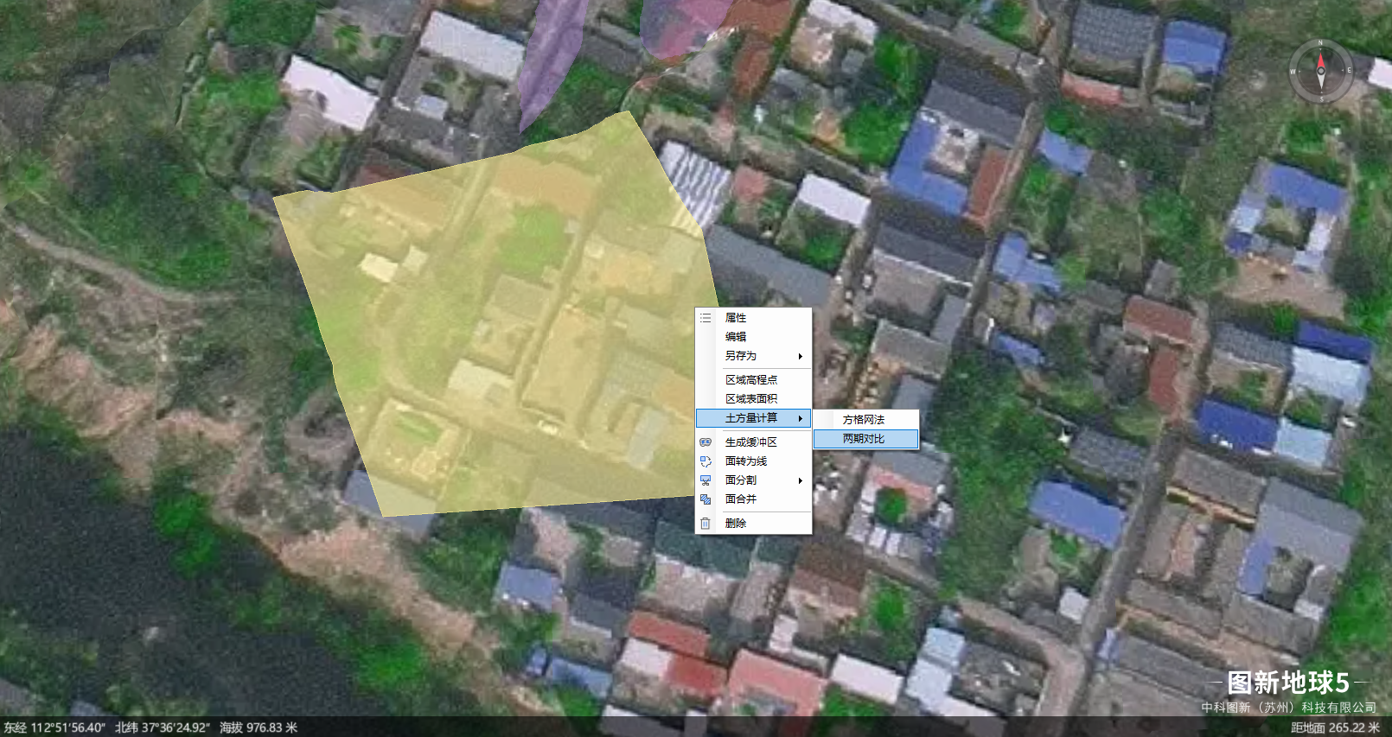Select 两期对比 from the submenu
Viewport: 1392px width, 737px height.
pos(865,439)
